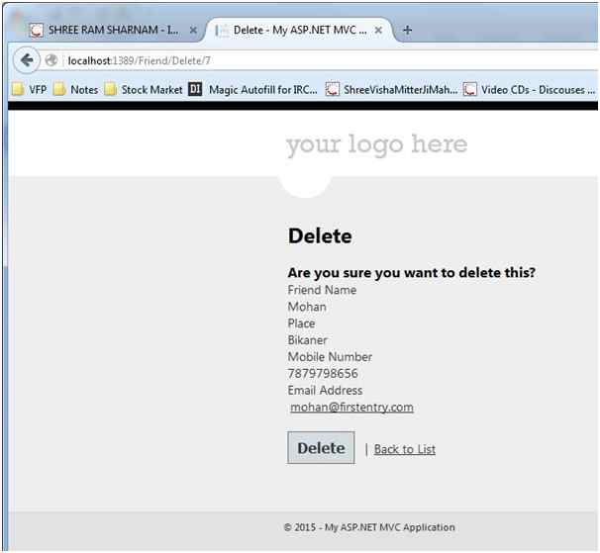Click the Delete page heading

coord(320,235)
